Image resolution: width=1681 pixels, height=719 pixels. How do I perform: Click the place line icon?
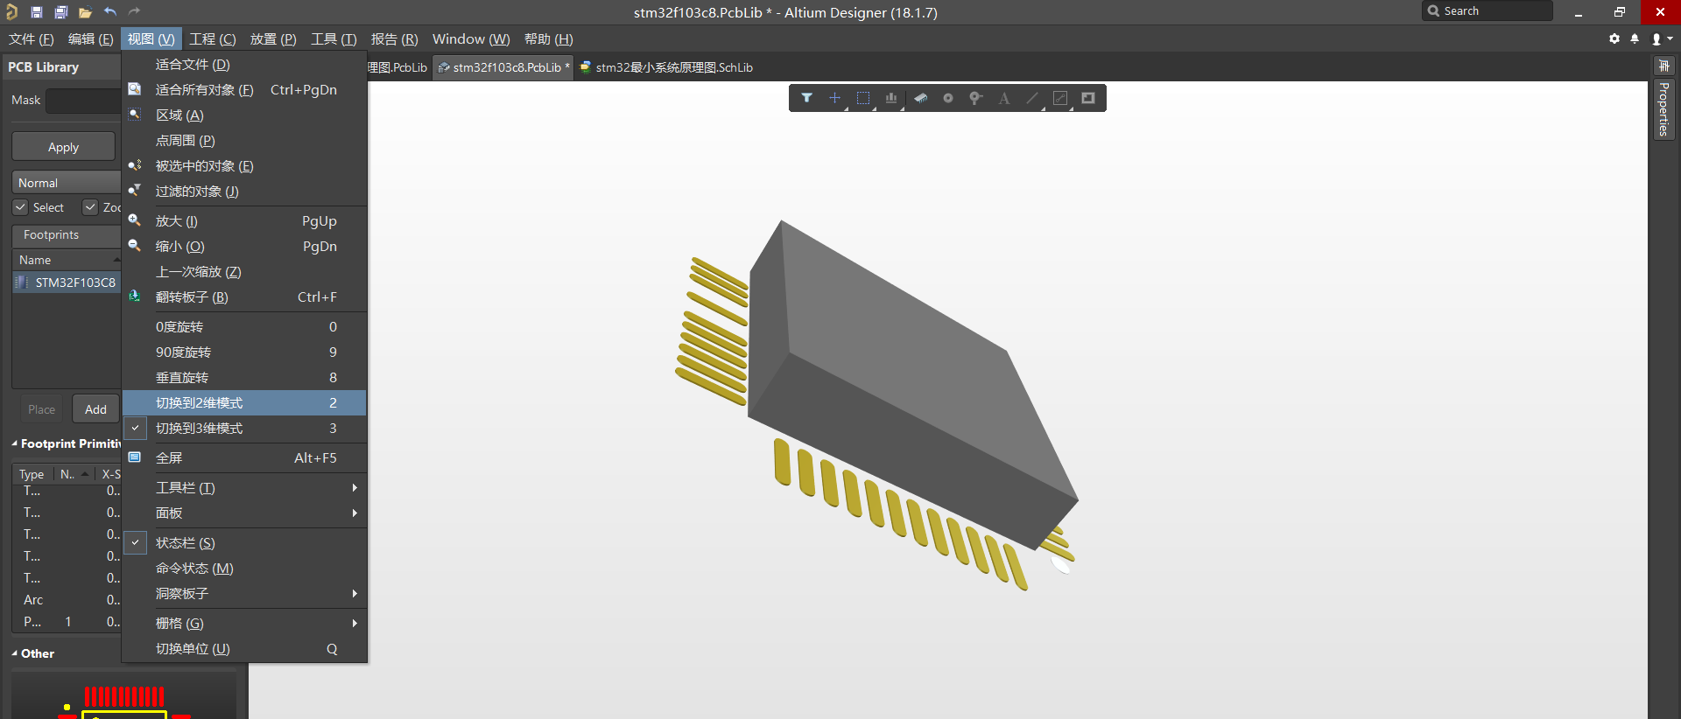(1032, 98)
